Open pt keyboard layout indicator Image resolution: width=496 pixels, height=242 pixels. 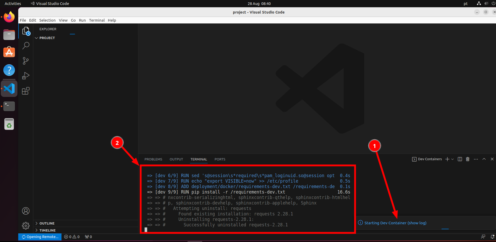coord(466,4)
